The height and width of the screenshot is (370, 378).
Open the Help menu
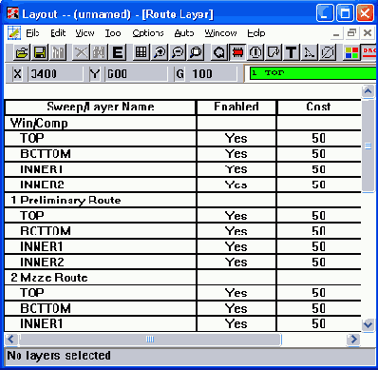255,33
